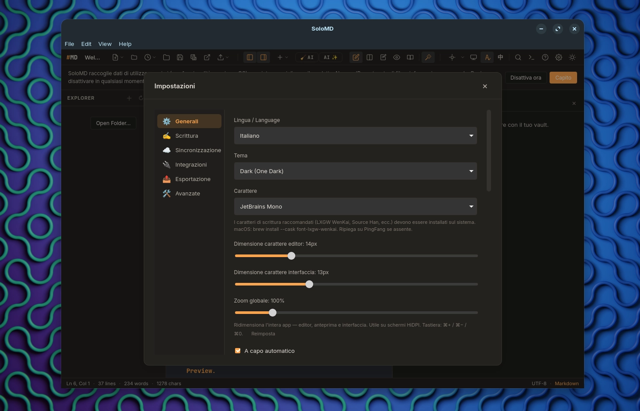Click the plus icon in Explorer header

click(x=129, y=98)
